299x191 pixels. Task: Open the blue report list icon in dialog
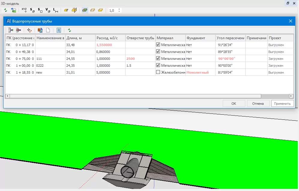coord(59,30)
